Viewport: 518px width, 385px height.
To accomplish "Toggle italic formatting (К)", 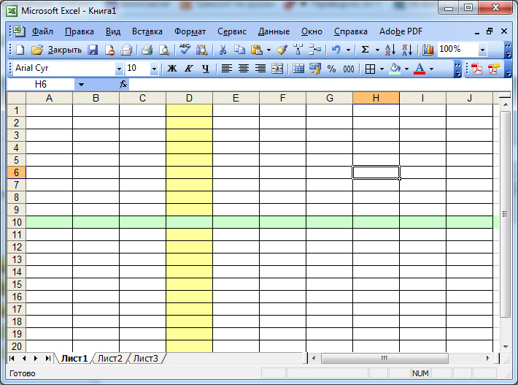I will point(188,69).
